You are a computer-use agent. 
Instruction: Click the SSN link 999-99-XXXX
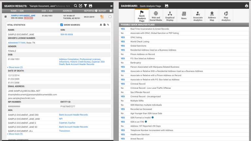pos(66,34)
